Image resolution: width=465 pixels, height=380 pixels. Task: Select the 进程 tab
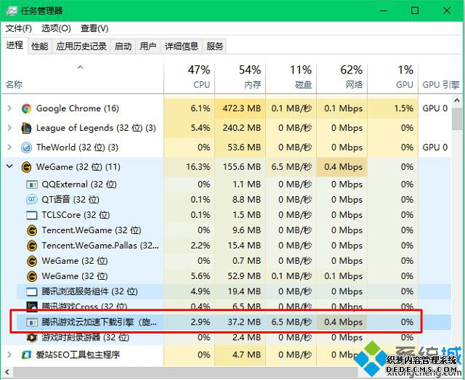tap(15, 45)
